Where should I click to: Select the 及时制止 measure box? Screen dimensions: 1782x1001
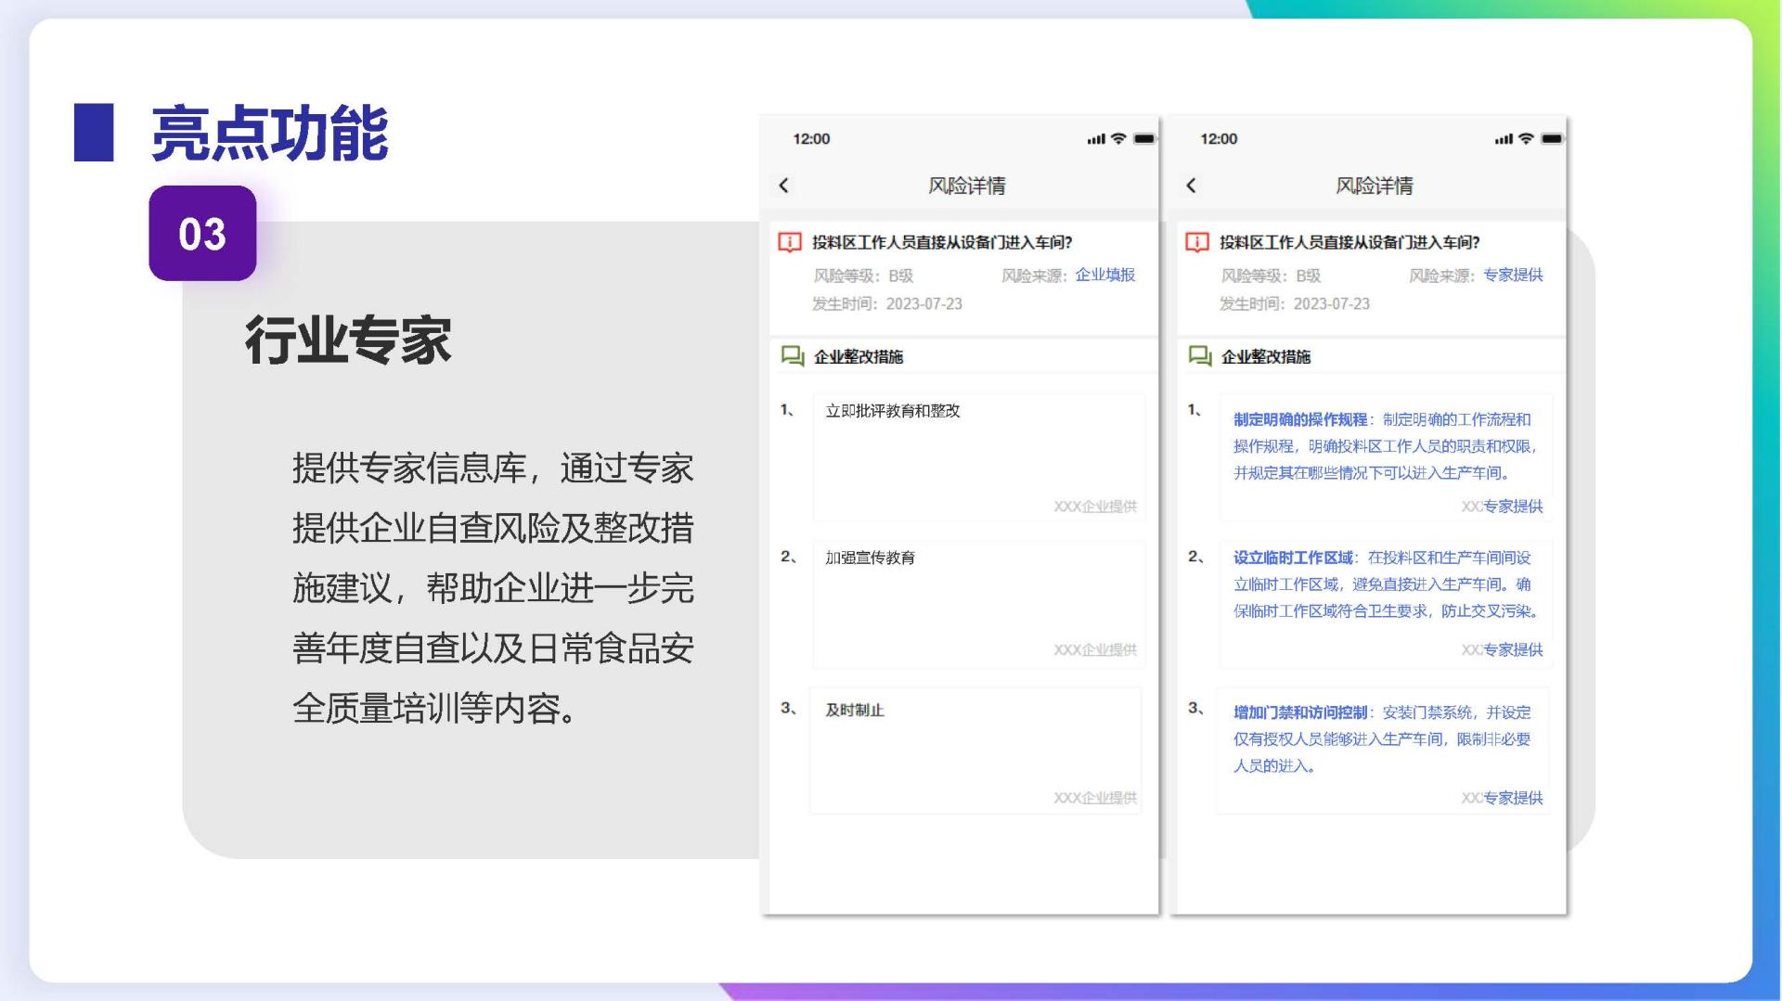(x=975, y=751)
